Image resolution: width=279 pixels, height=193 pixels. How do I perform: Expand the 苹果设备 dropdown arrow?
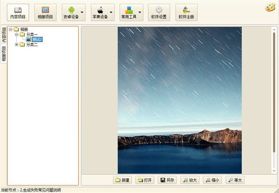point(111,12)
